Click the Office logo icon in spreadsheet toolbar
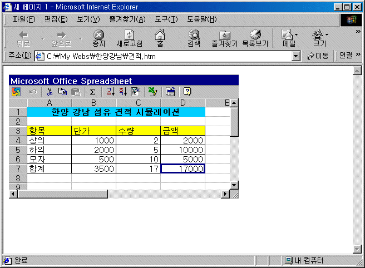This screenshot has width=365, height=268. 16,92
